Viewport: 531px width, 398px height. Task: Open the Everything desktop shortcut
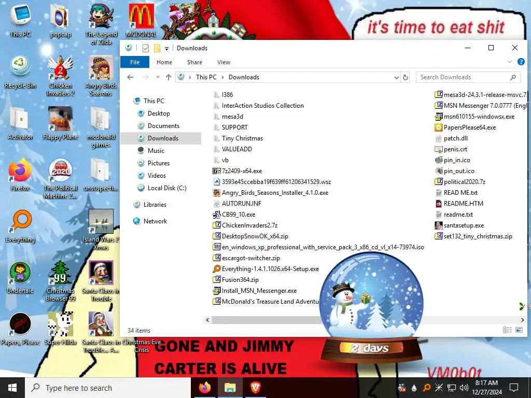(20, 226)
